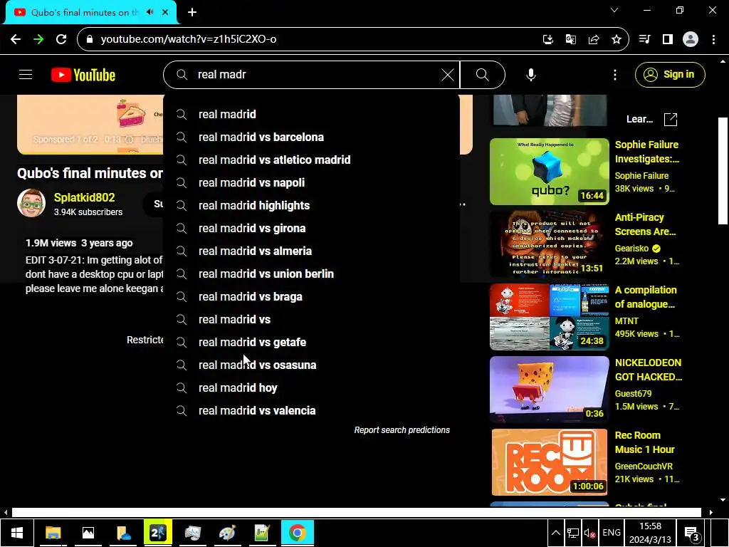Image resolution: width=729 pixels, height=547 pixels.
Task: Start voice search with the microphone
Action: [x=530, y=74]
